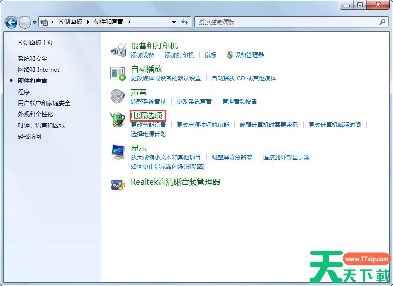Expand the arrow after 控制面板 in breadcrumb

coord(88,22)
